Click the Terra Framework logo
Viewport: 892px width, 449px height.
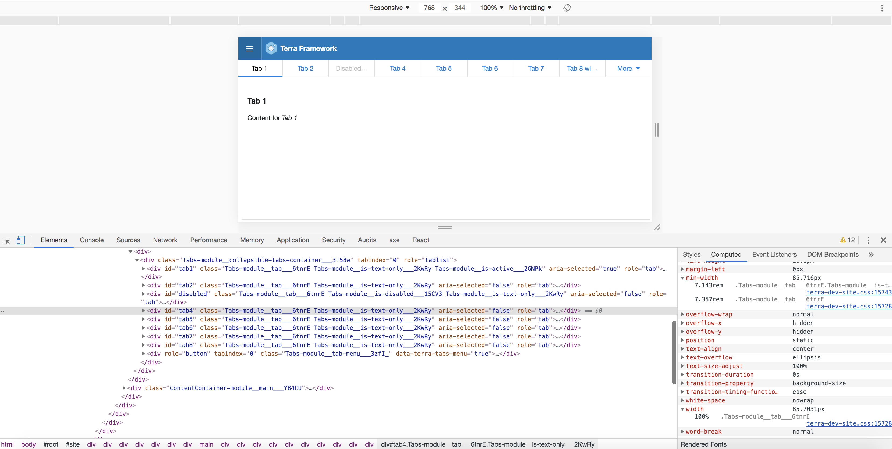pyautogui.click(x=271, y=48)
